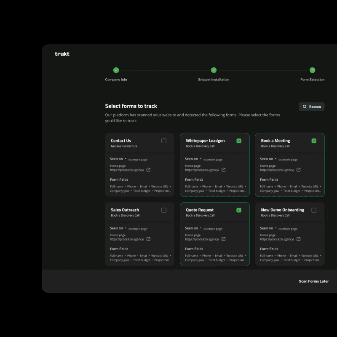
Task: Click Scan Forms Later
Action: tap(313, 281)
